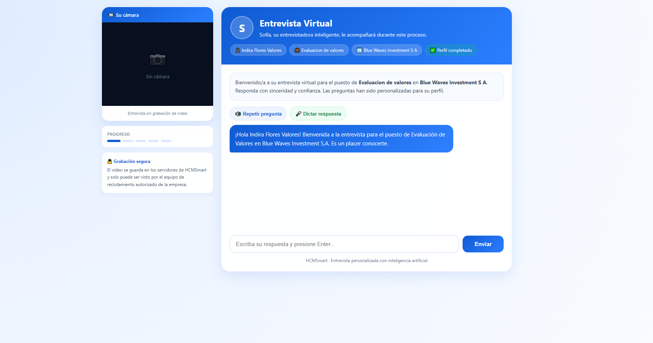Click the Su cámara panel title
Viewport: 653px width, 343px height.
[x=127, y=15]
